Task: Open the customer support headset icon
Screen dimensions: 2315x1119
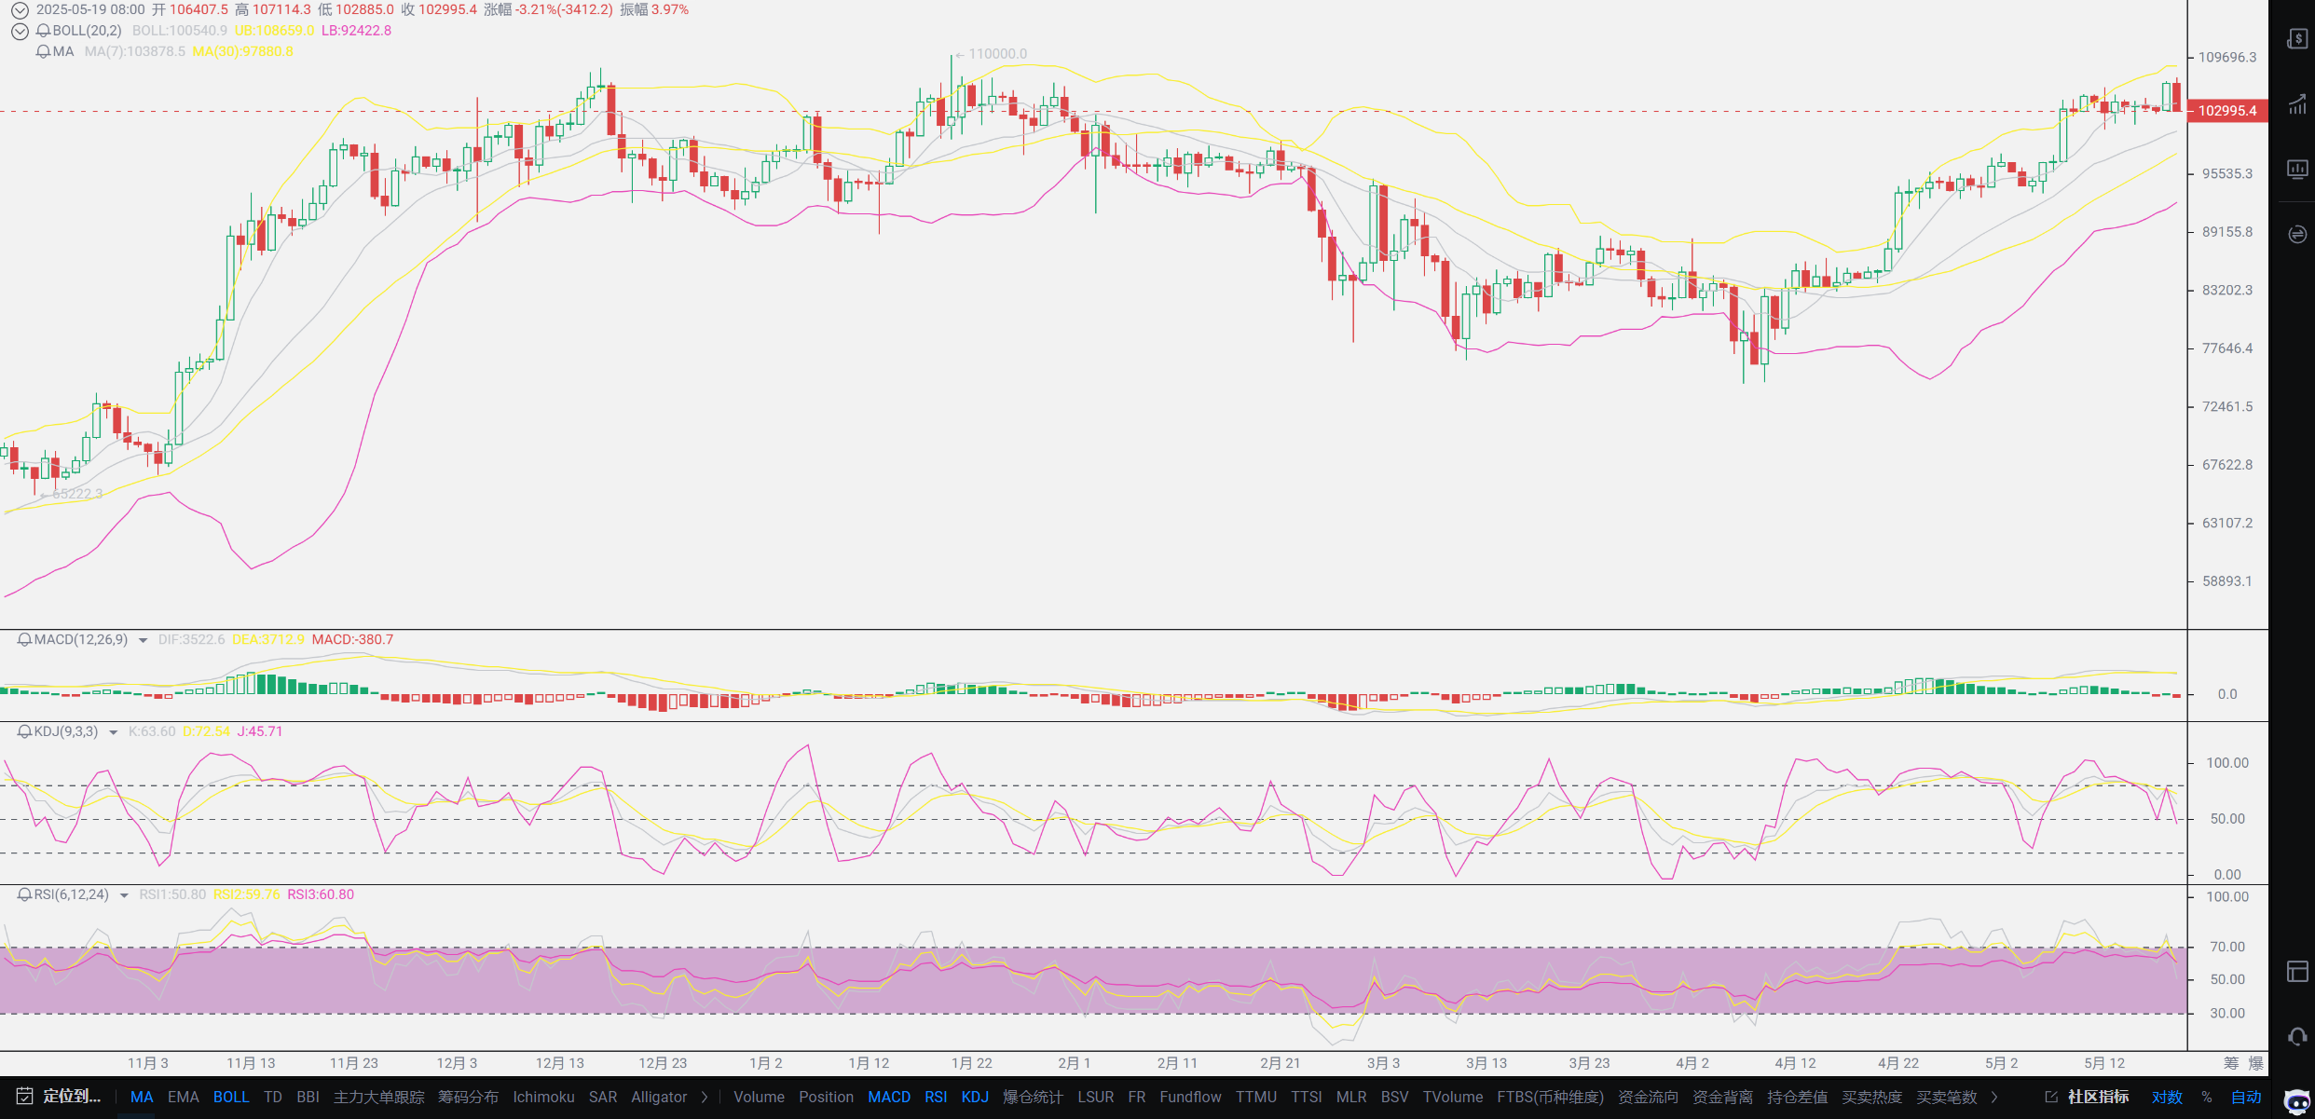Action: [x=2297, y=1036]
